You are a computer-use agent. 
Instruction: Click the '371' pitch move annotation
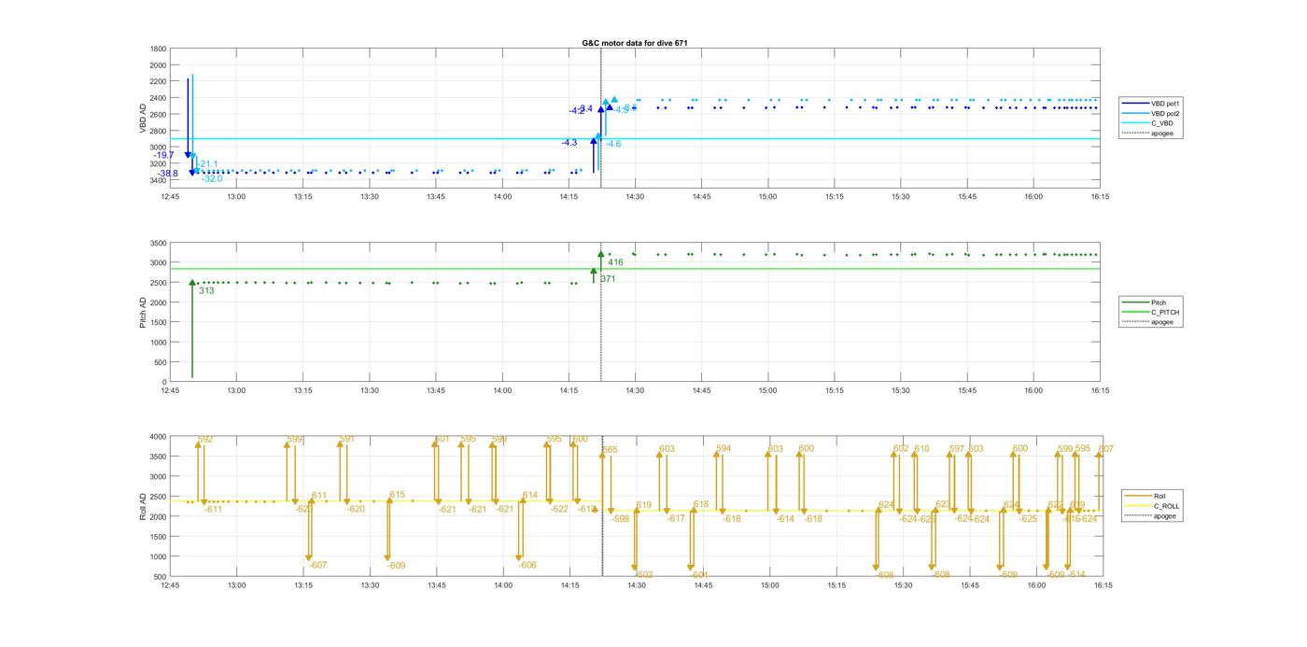pos(608,279)
